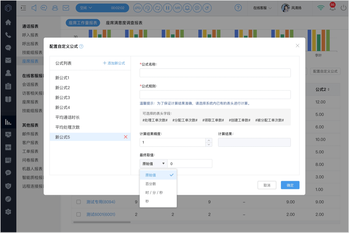
Task: Click the hang up phone icon
Action: pyautogui.click(x=138, y=8)
